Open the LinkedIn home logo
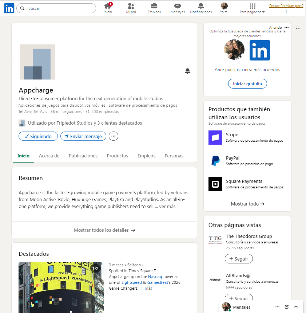This screenshot has width=306, height=313. [9, 8]
